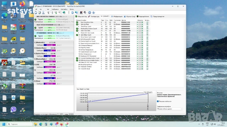
Task: Toggle the checkbox on Reallocated Sectors Count row
Action: (147, 29)
